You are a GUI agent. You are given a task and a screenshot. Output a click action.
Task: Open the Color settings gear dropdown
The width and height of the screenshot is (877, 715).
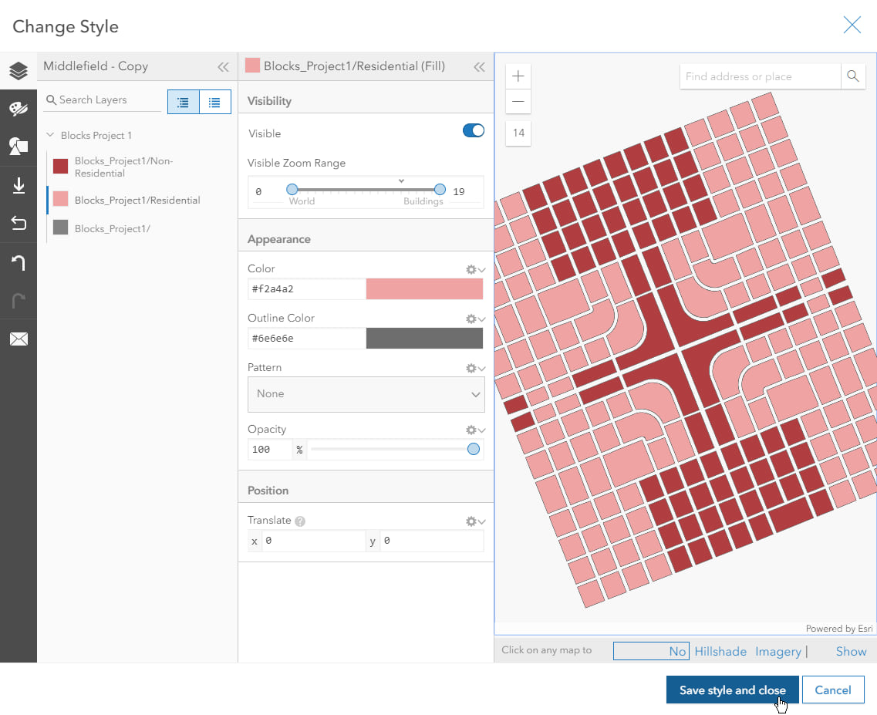(x=474, y=269)
